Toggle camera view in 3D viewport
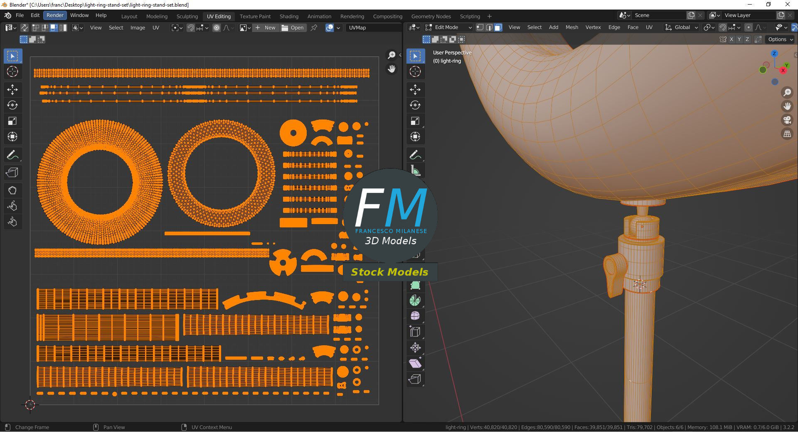 pyautogui.click(x=787, y=120)
